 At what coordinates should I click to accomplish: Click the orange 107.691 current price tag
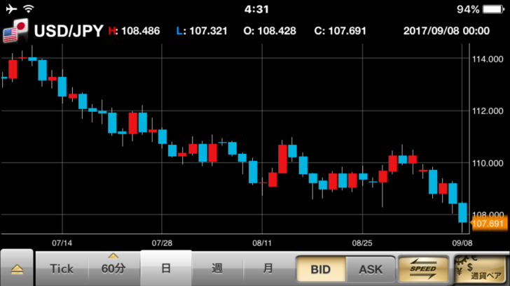tap(488, 224)
